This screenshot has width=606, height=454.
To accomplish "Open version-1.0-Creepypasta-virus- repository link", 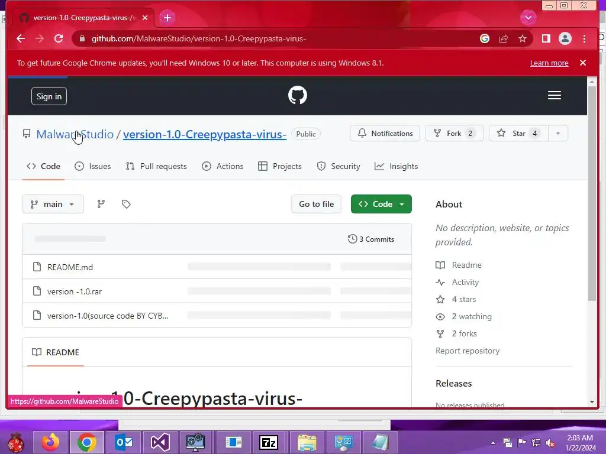I will [x=205, y=134].
